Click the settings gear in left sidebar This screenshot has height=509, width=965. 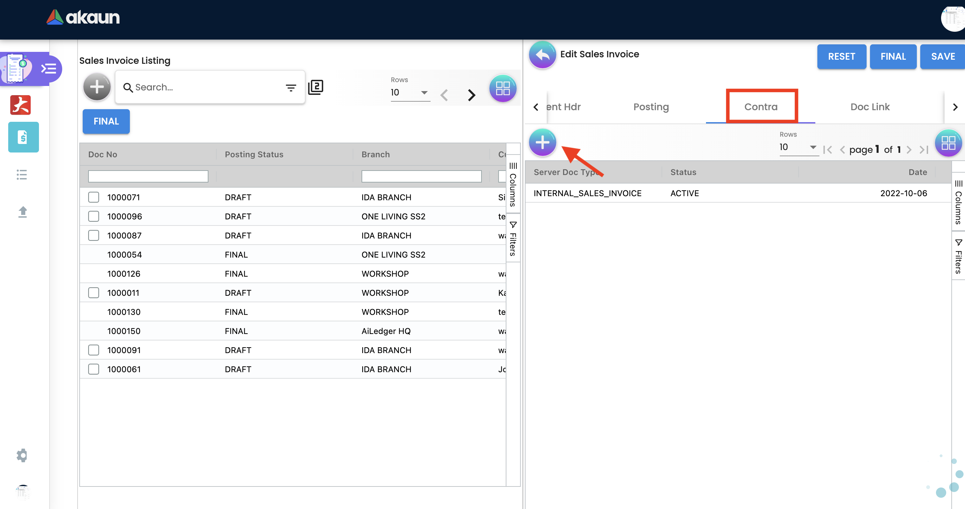[22, 455]
